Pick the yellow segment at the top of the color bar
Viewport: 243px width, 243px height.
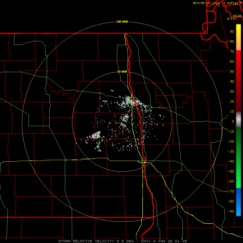(x=238, y=29)
